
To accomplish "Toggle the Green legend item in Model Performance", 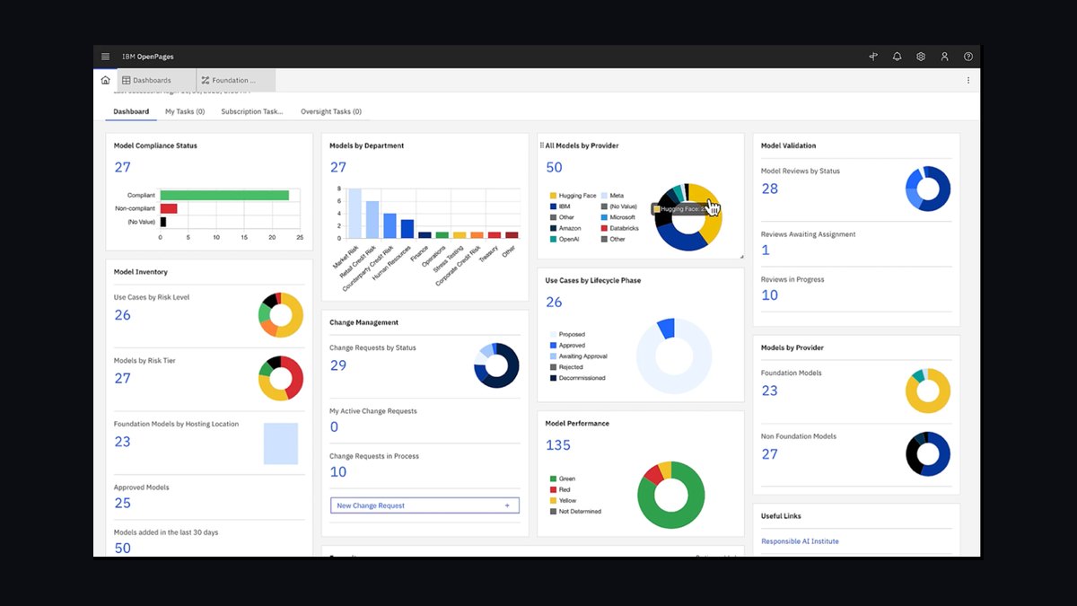I will click(561, 479).
